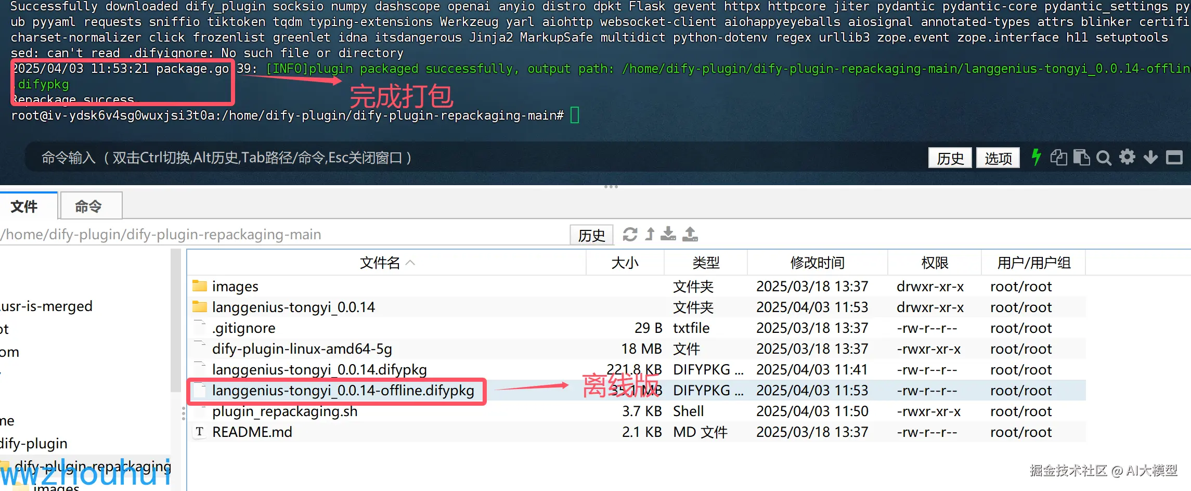
Task: Click the 历史 button beside the command input
Action: pyautogui.click(x=950, y=158)
